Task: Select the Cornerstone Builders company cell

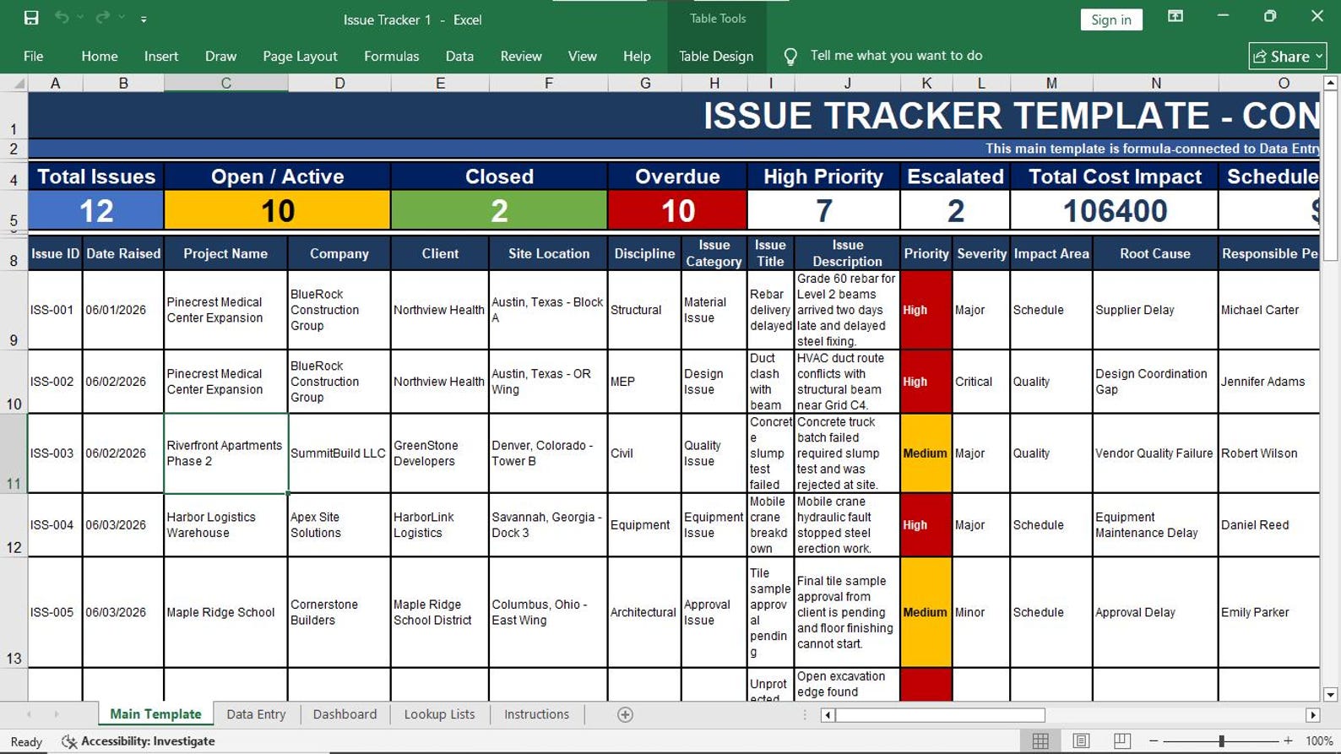Action: pyautogui.click(x=339, y=612)
